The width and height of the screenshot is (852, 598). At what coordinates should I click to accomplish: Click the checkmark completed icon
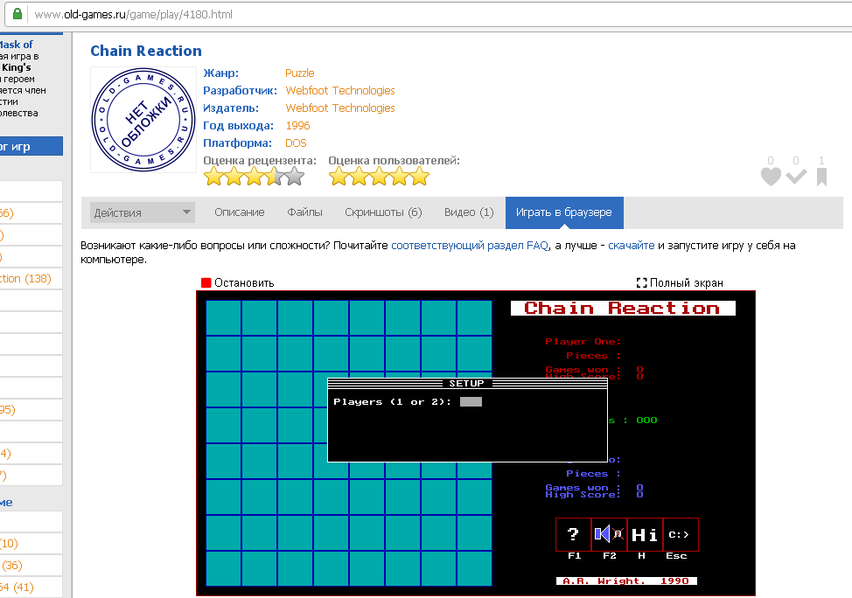[x=796, y=177]
